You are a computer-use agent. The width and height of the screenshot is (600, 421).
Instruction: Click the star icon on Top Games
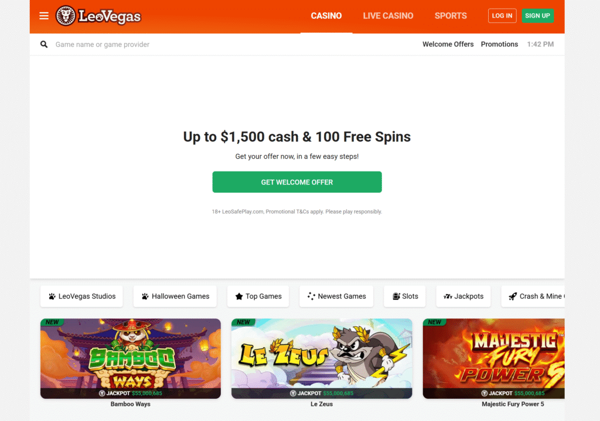(x=239, y=296)
